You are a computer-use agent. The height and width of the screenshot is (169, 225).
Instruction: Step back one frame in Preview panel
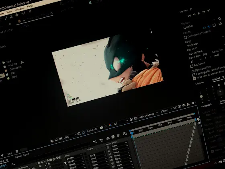[194, 14]
